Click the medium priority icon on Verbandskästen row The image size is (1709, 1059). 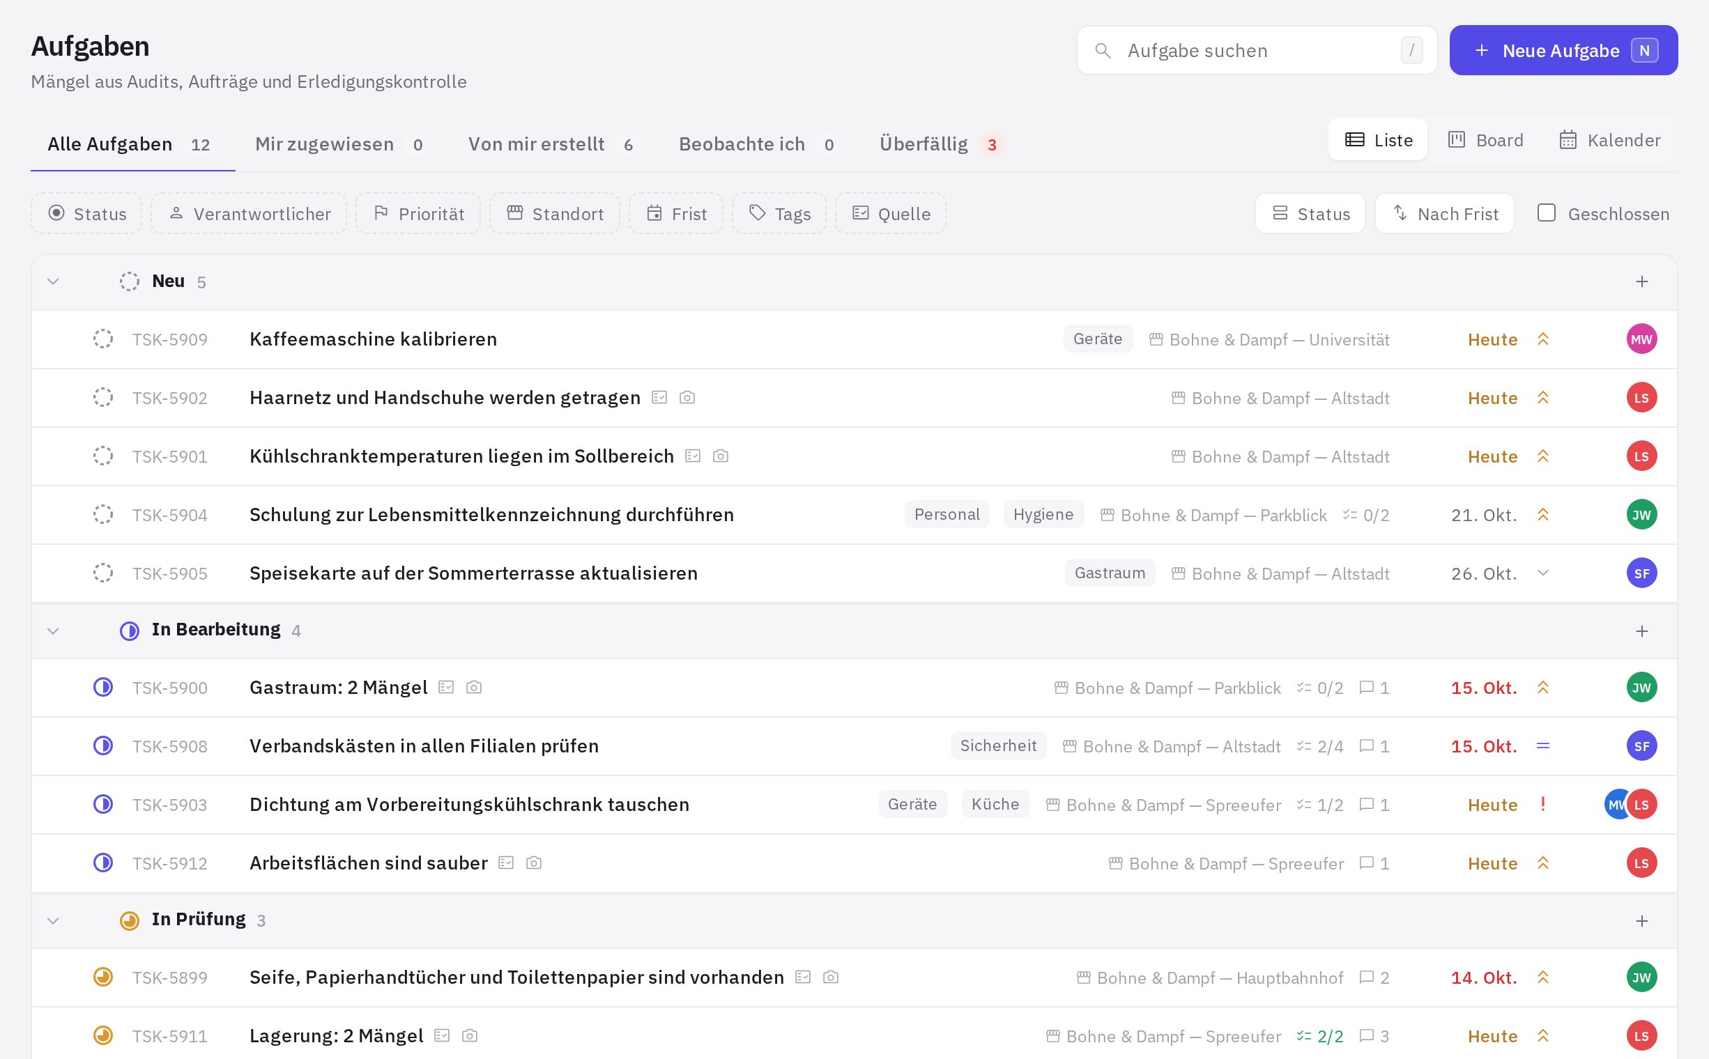click(x=1543, y=746)
